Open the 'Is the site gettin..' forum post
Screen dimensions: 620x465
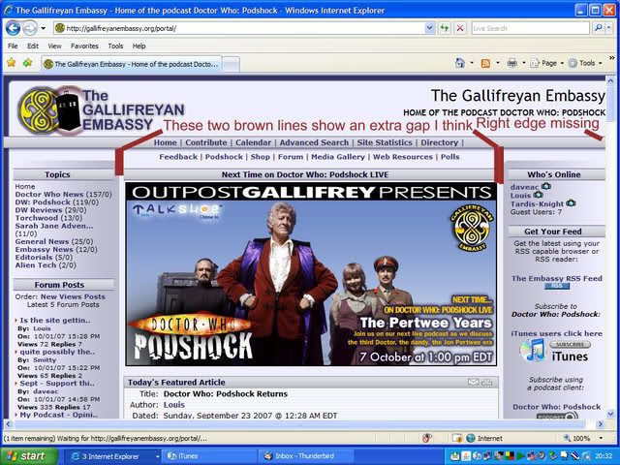[55, 321]
